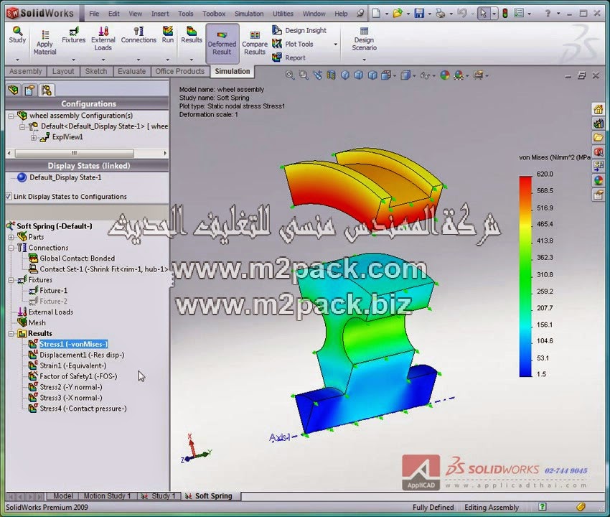Click the von Mises color legend bar

tap(525, 276)
